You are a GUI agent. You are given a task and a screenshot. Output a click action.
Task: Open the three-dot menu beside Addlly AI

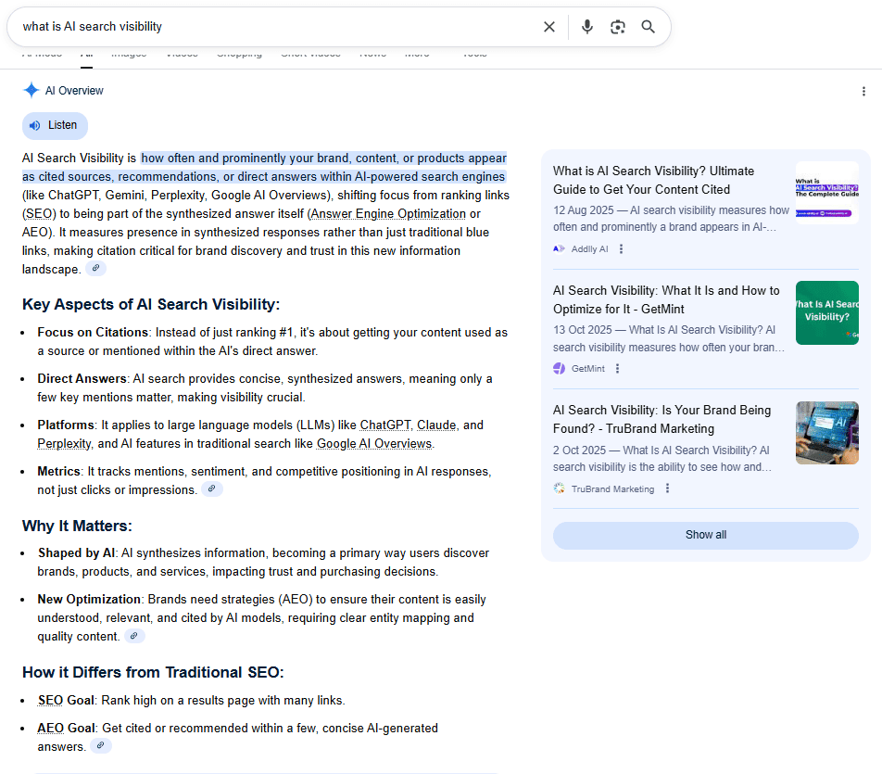(x=621, y=247)
